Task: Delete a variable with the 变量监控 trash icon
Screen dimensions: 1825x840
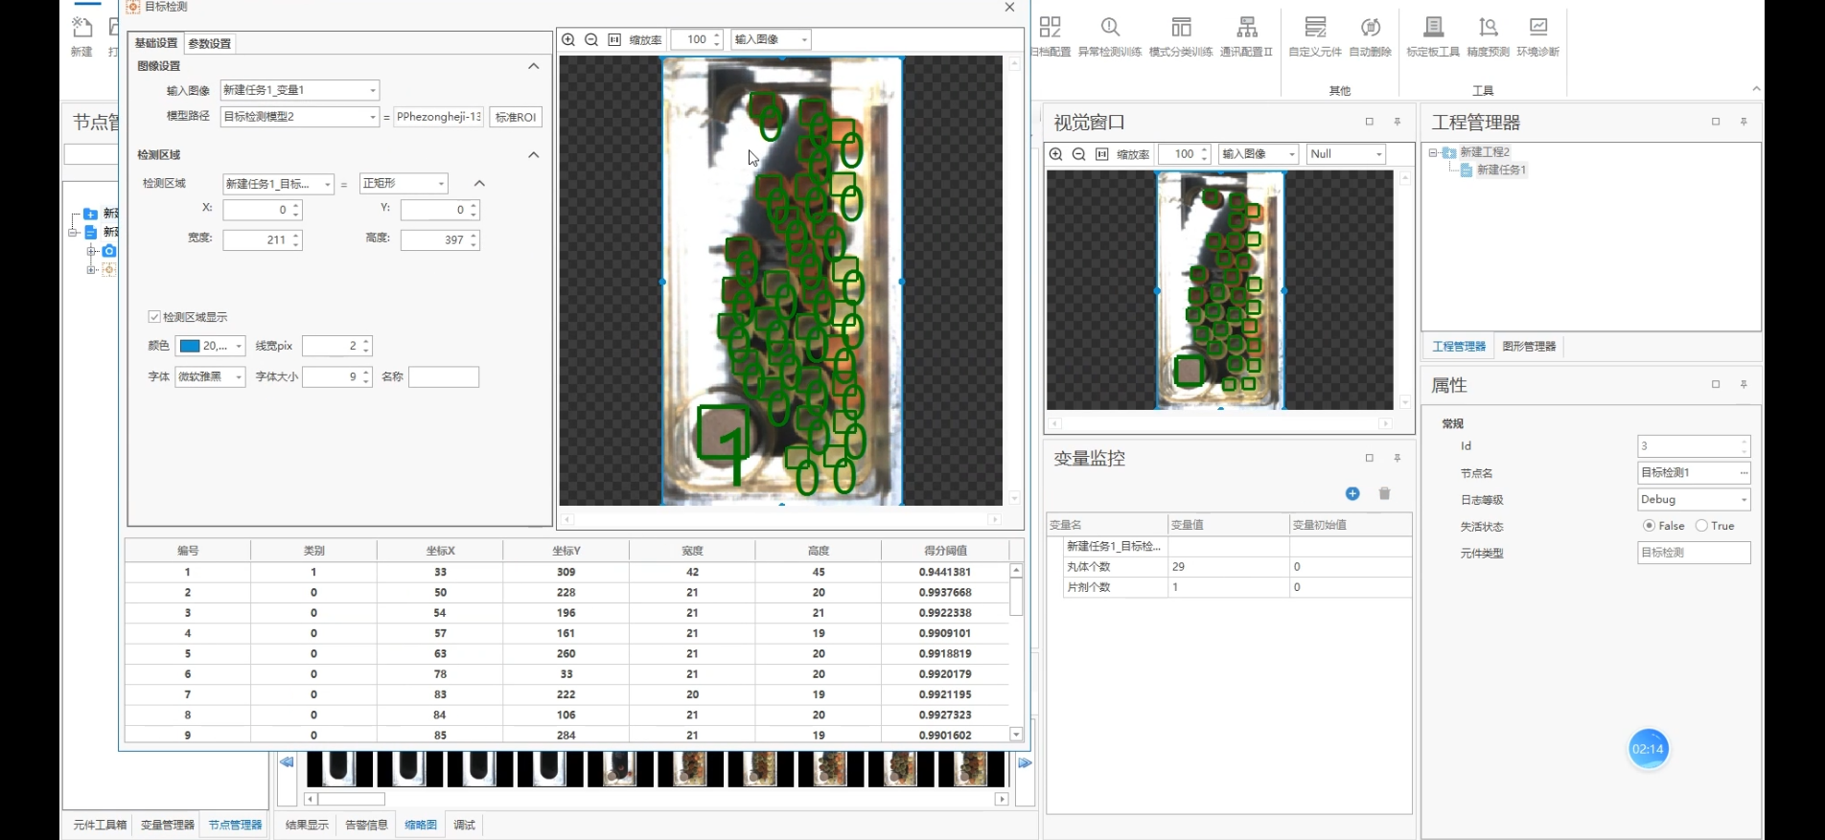Action: click(1384, 493)
